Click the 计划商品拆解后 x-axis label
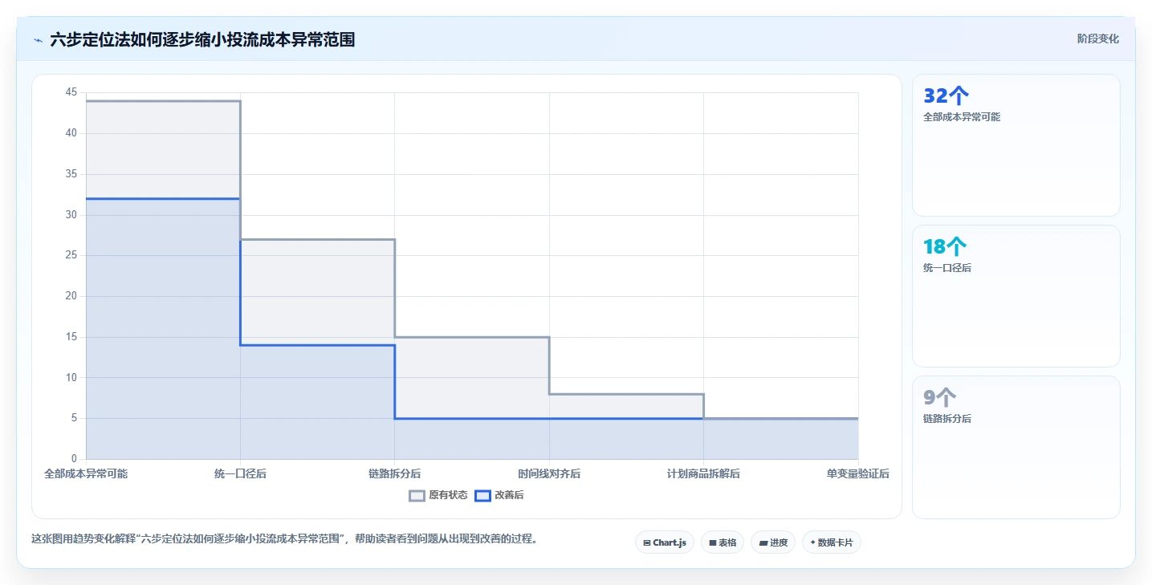This screenshot has height=585, width=1152. click(x=703, y=474)
